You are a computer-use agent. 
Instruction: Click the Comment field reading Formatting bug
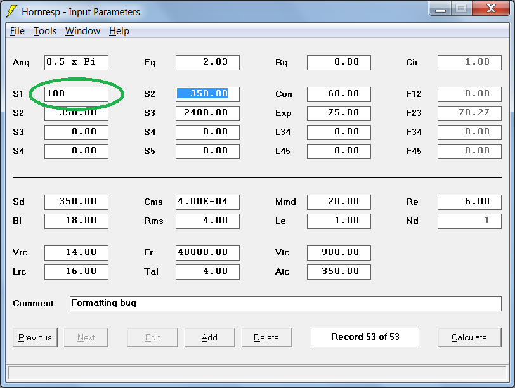[285, 303]
